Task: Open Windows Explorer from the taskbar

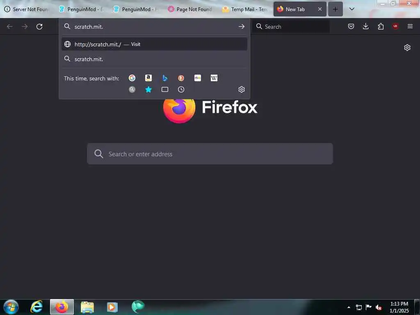Action: tap(87, 307)
